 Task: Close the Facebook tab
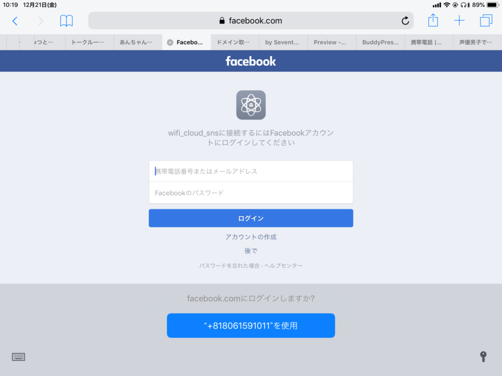click(x=170, y=42)
